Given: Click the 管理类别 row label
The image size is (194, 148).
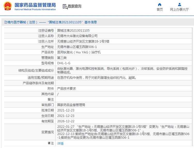Looking at the screenshot, I should coord(48,58).
